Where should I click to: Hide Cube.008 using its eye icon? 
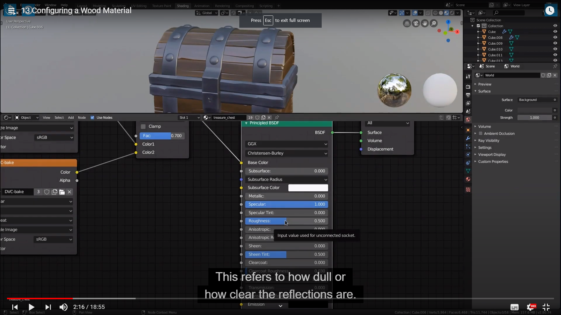[555, 37]
